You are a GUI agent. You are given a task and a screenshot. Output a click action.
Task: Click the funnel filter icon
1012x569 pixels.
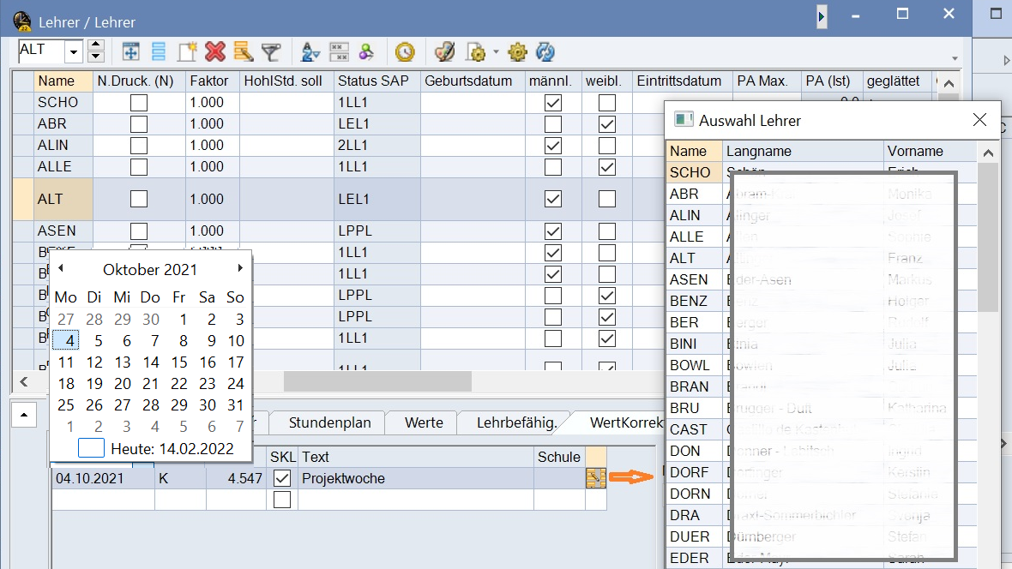pyautogui.click(x=271, y=52)
